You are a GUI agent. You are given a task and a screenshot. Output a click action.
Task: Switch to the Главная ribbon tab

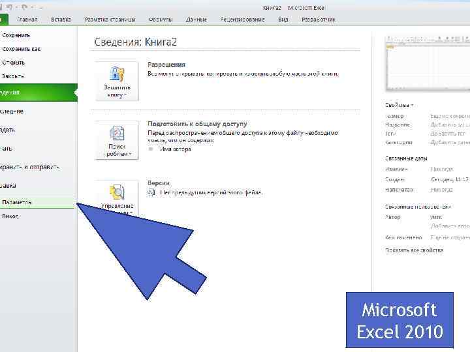(x=27, y=20)
